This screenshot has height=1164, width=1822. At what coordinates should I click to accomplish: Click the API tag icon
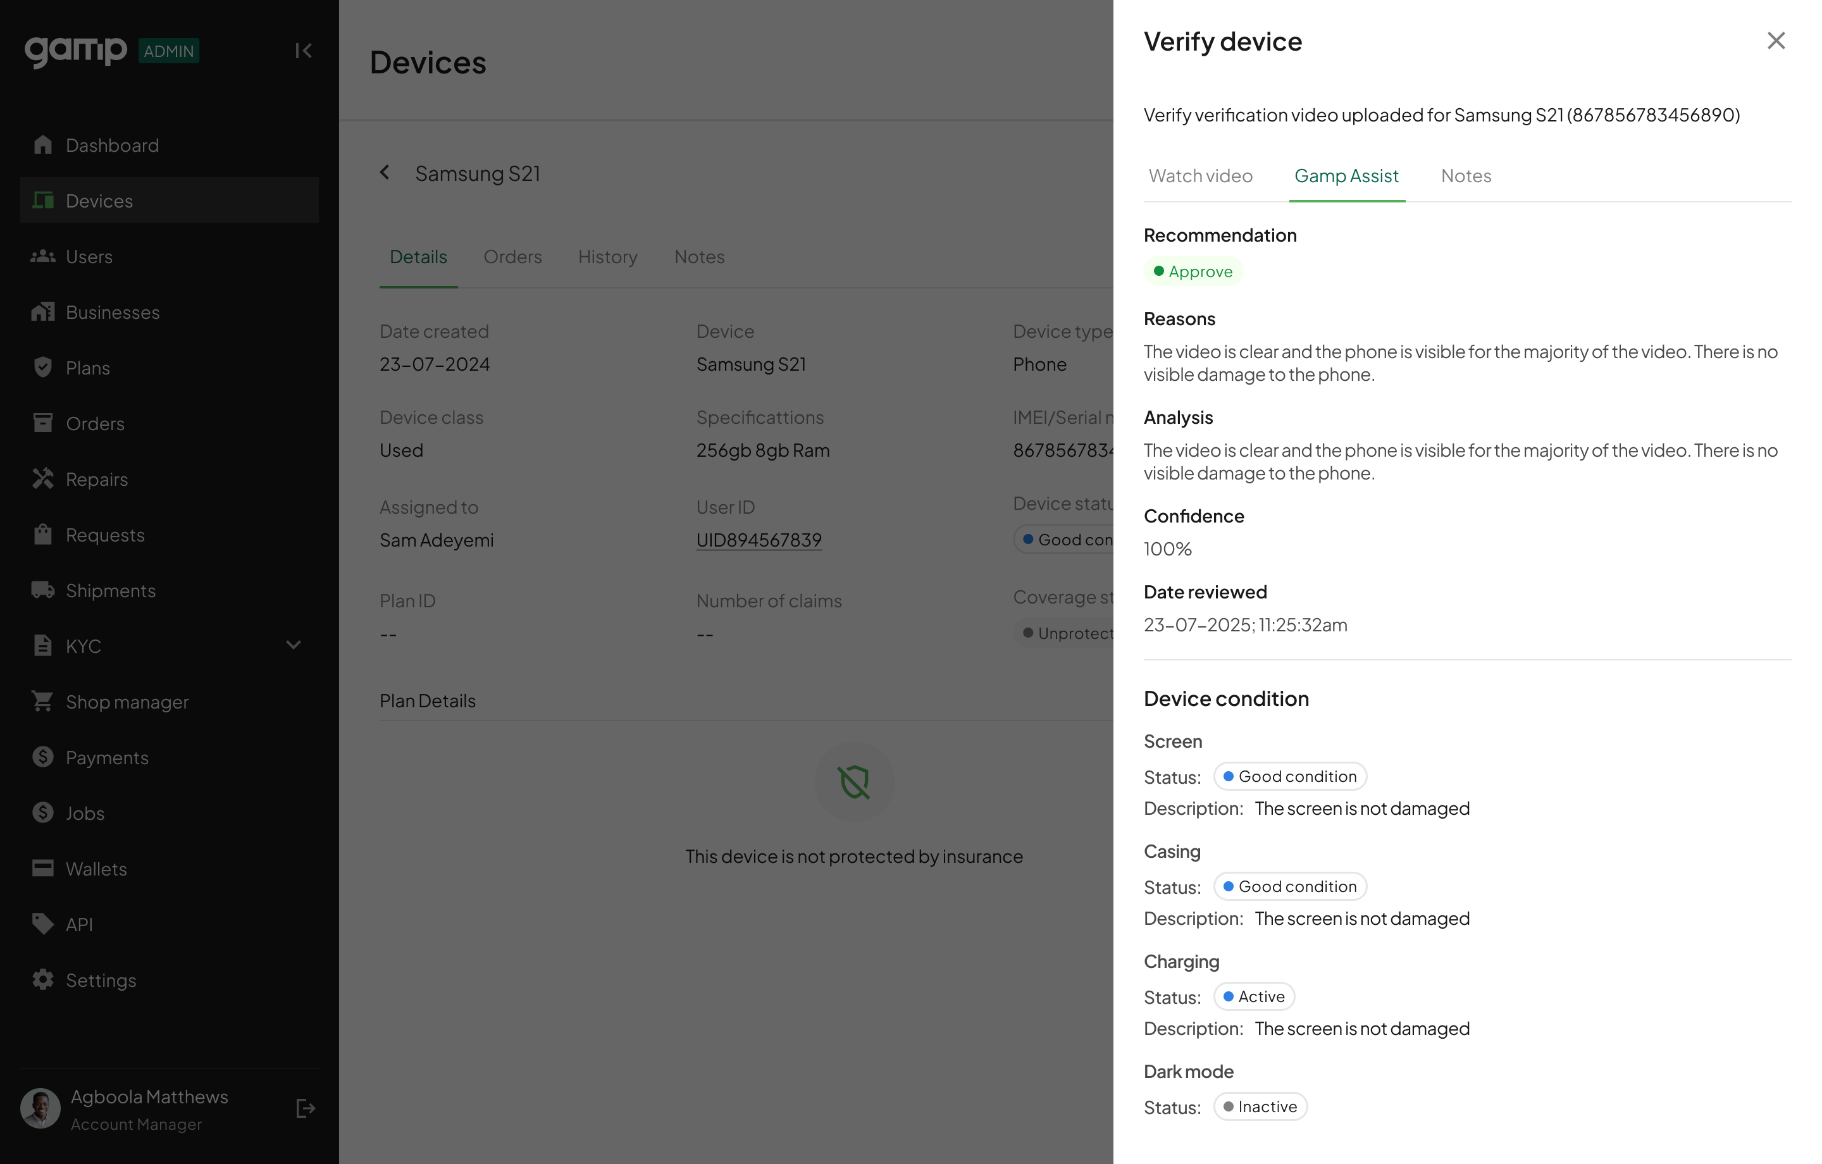[43, 924]
